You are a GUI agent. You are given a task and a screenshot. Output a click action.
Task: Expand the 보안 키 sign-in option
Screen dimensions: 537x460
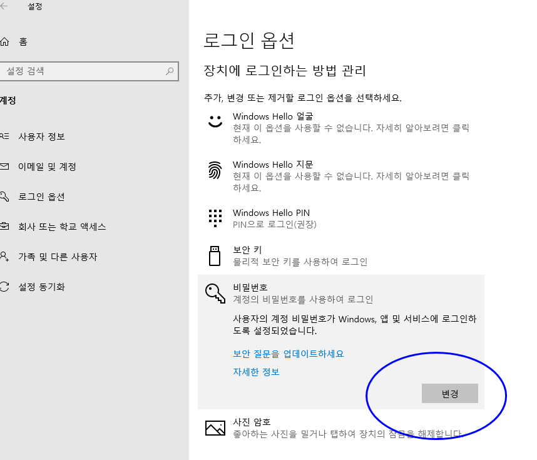pyautogui.click(x=340, y=256)
